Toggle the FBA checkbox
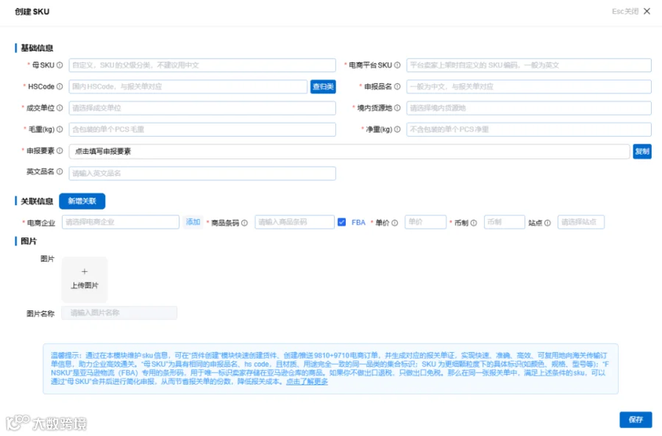Image resolution: width=662 pixels, height=436 pixels. pos(342,222)
